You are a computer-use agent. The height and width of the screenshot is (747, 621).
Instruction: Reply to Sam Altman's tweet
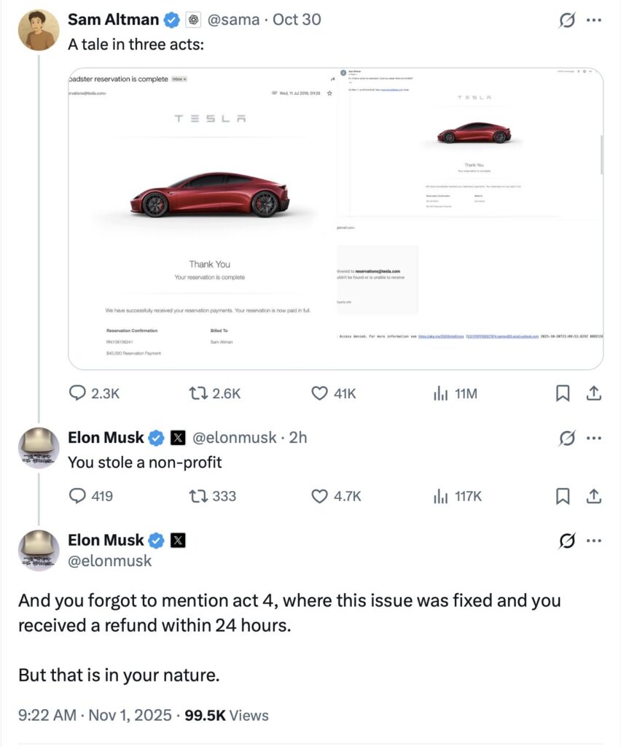(x=78, y=393)
